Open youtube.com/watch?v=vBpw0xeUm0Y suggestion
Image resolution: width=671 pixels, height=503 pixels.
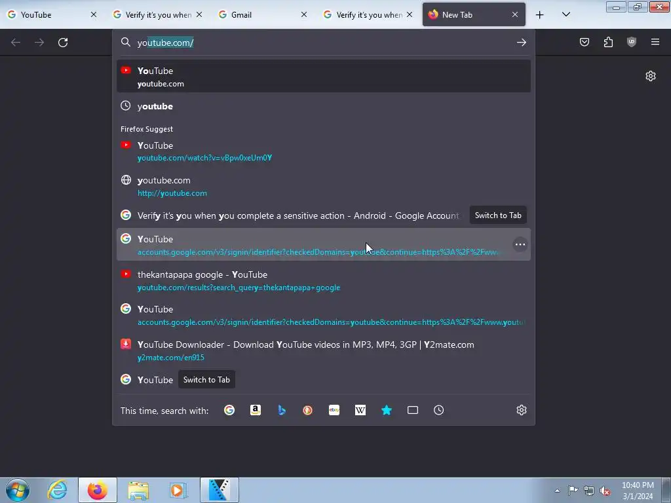point(324,151)
